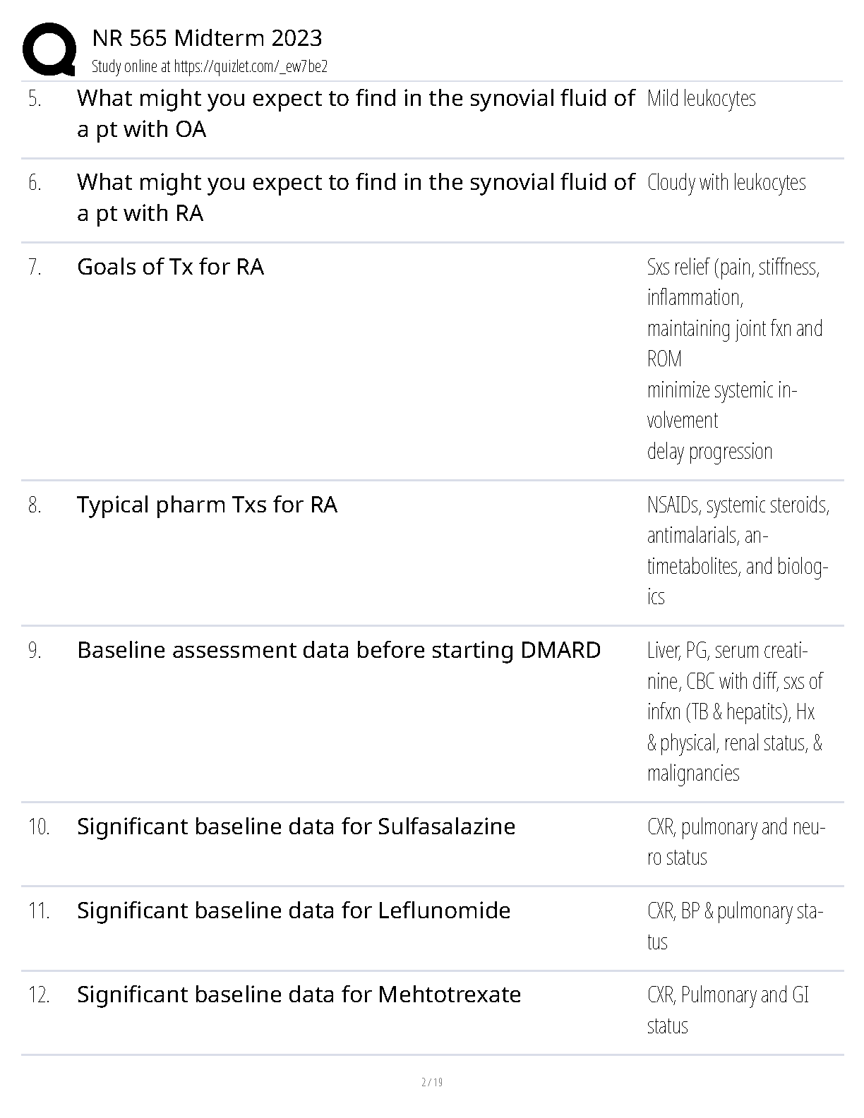This screenshot has height=1118, width=864.
Task: Click the synovial fluid OA question
Action: [356, 114]
